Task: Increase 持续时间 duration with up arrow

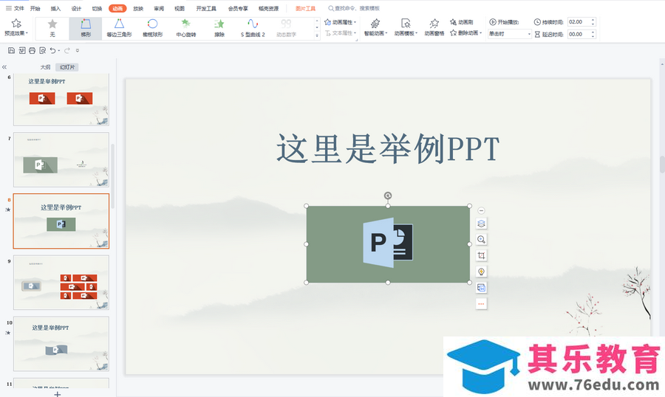Action: tap(593, 20)
